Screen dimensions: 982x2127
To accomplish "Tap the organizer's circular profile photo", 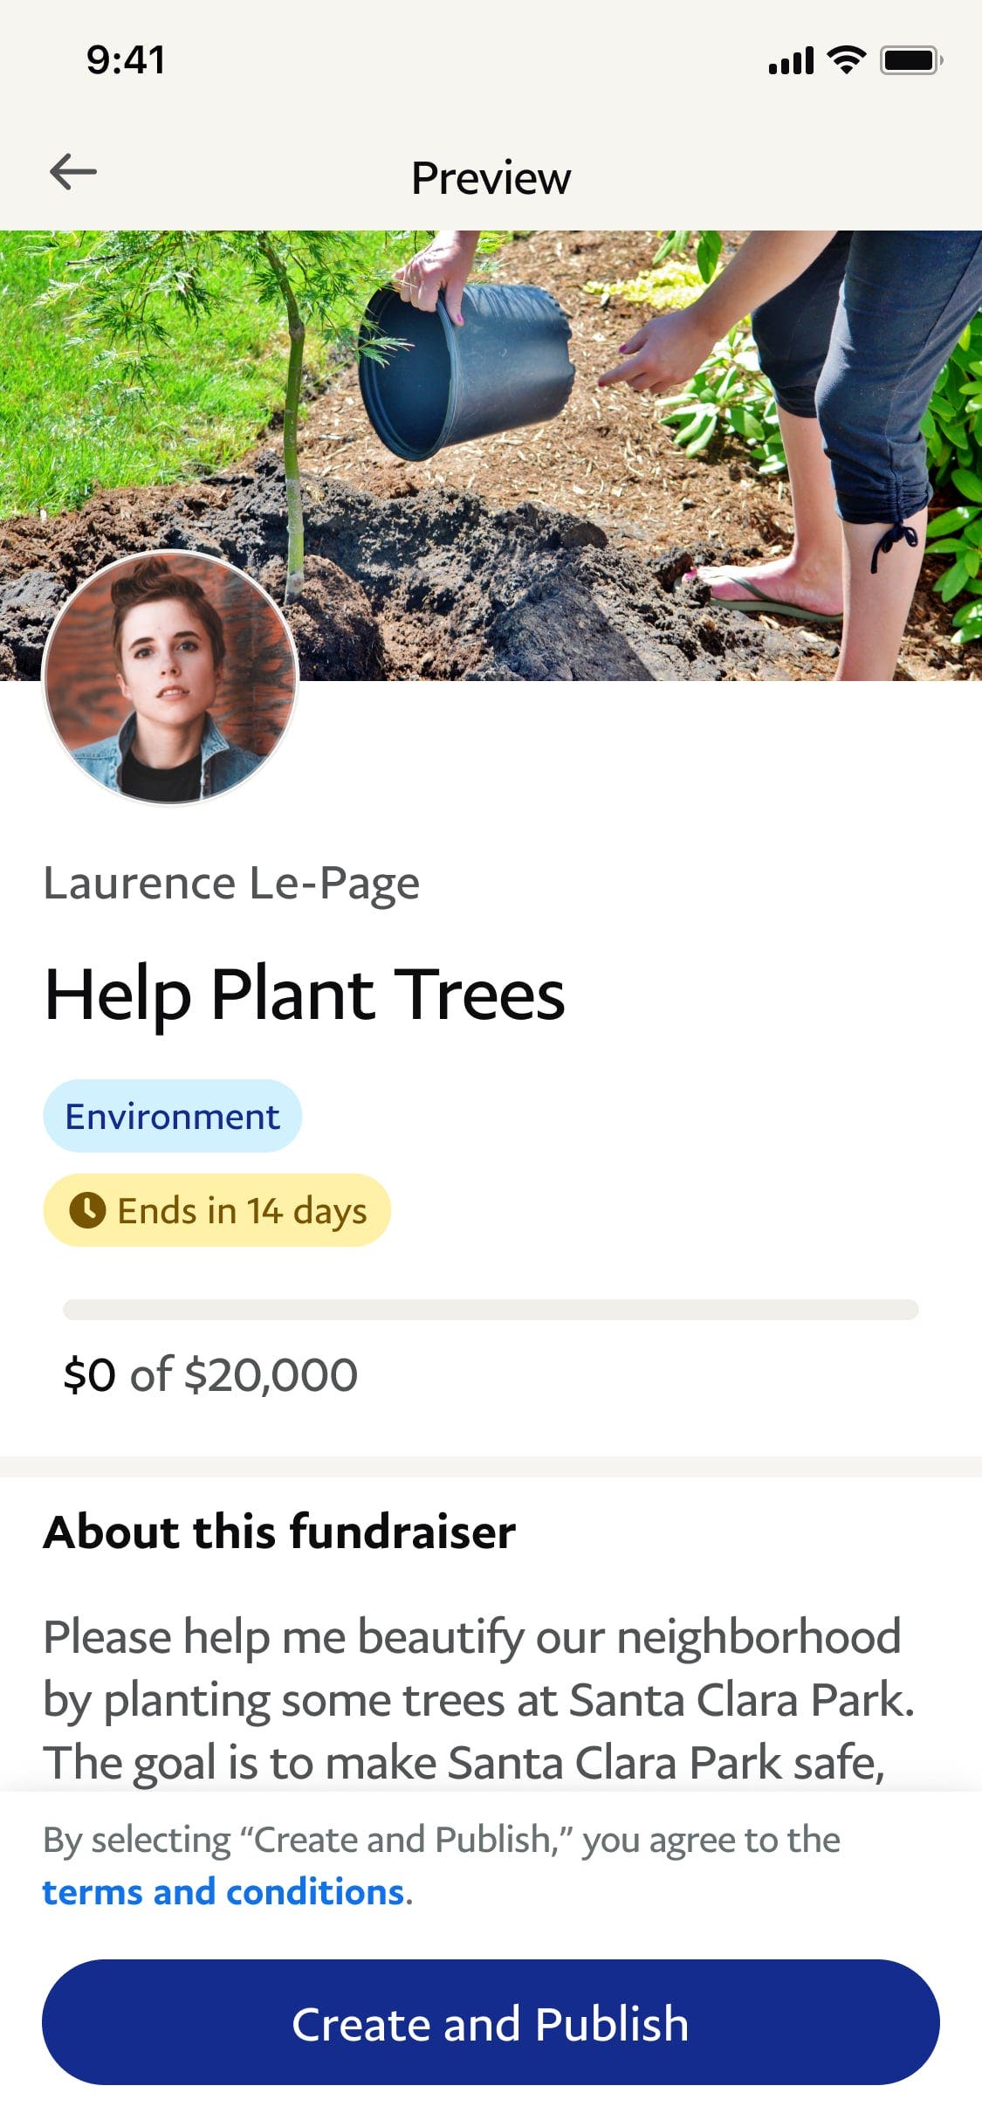I will click(x=171, y=678).
